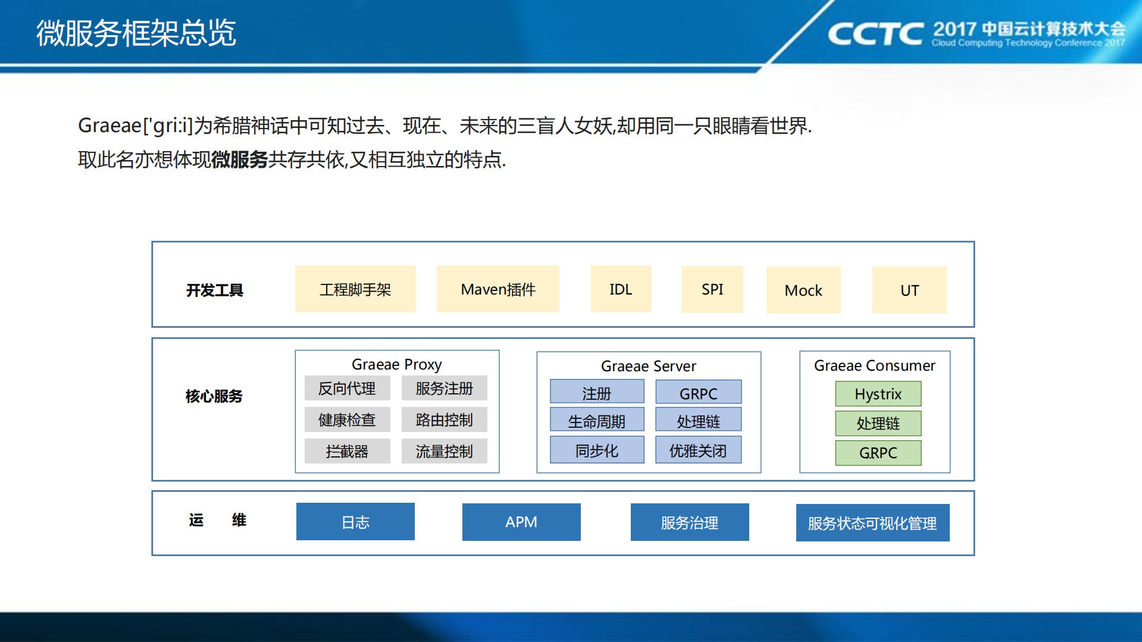Select the 工程脚手架 development tool box
This screenshot has height=642, width=1142.
[x=355, y=289]
